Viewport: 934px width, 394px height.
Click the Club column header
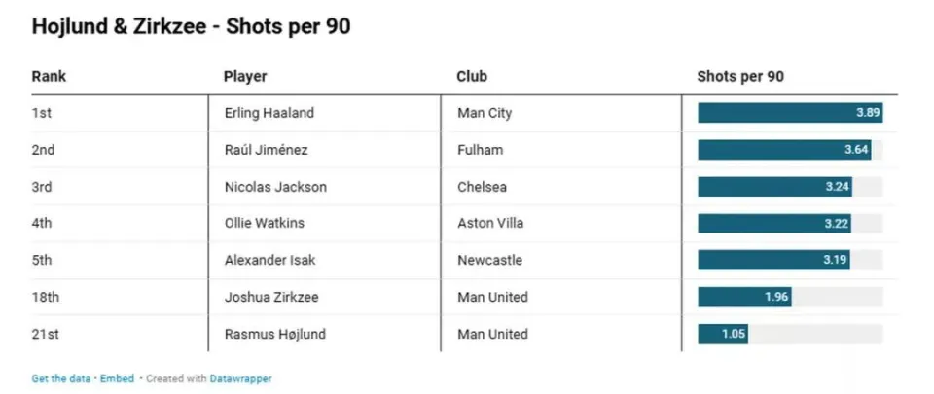[472, 77]
